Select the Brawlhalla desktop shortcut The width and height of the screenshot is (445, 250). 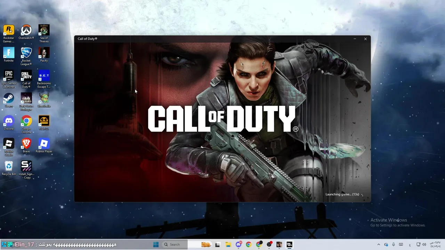[44, 100]
